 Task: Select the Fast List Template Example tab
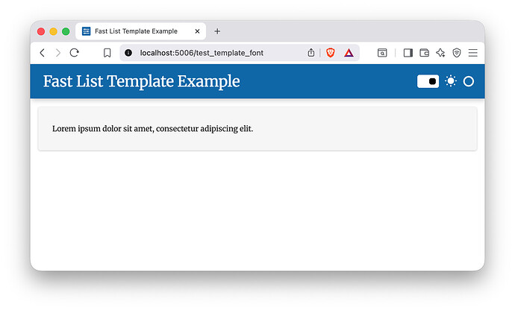pos(136,31)
